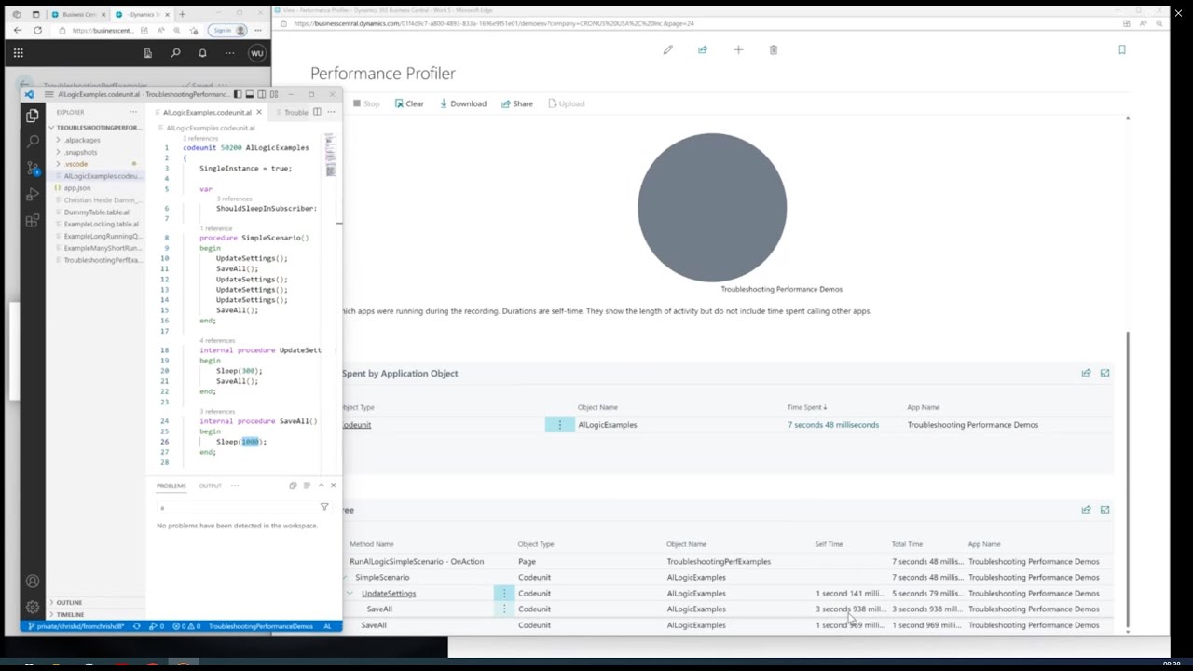Viewport: 1193px width, 671px height.
Task: Click the WU user avatar
Action: (256, 53)
